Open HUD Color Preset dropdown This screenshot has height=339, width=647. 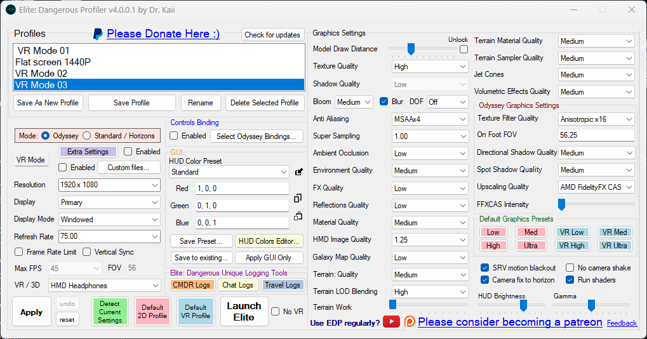tap(229, 172)
